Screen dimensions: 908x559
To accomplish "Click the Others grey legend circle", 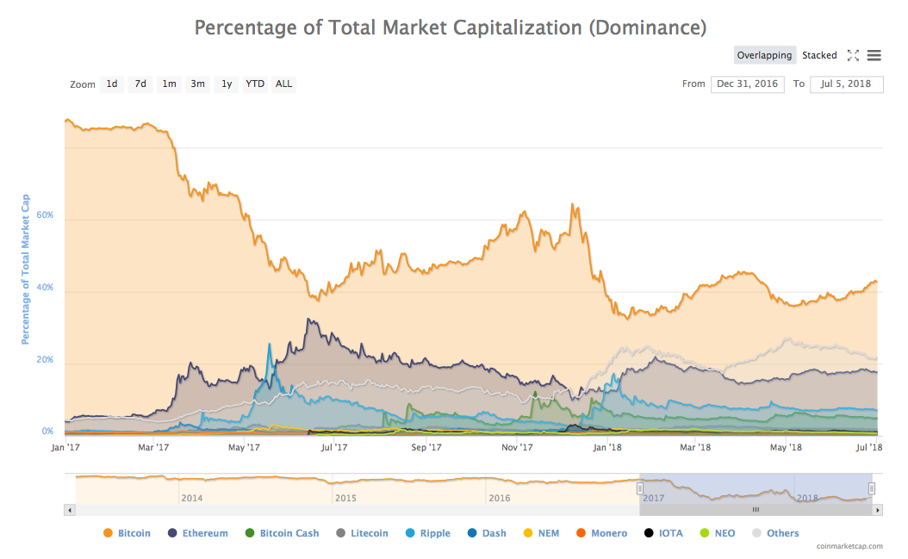I will (x=756, y=533).
